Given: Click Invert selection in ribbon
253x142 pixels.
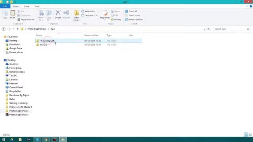Looking at the screenshot, I should (134, 19).
